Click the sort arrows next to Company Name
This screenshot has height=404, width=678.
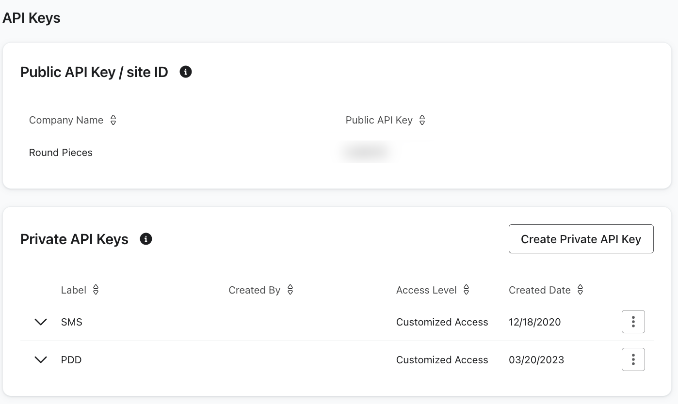tap(113, 120)
